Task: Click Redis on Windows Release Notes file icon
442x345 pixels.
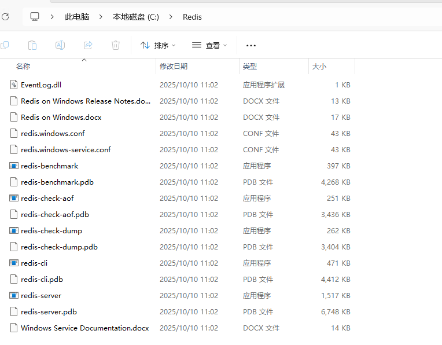Action: (x=14, y=101)
